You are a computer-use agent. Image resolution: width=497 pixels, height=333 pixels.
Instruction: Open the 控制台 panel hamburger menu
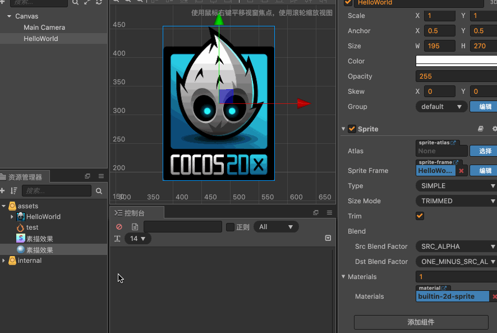coord(329,212)
